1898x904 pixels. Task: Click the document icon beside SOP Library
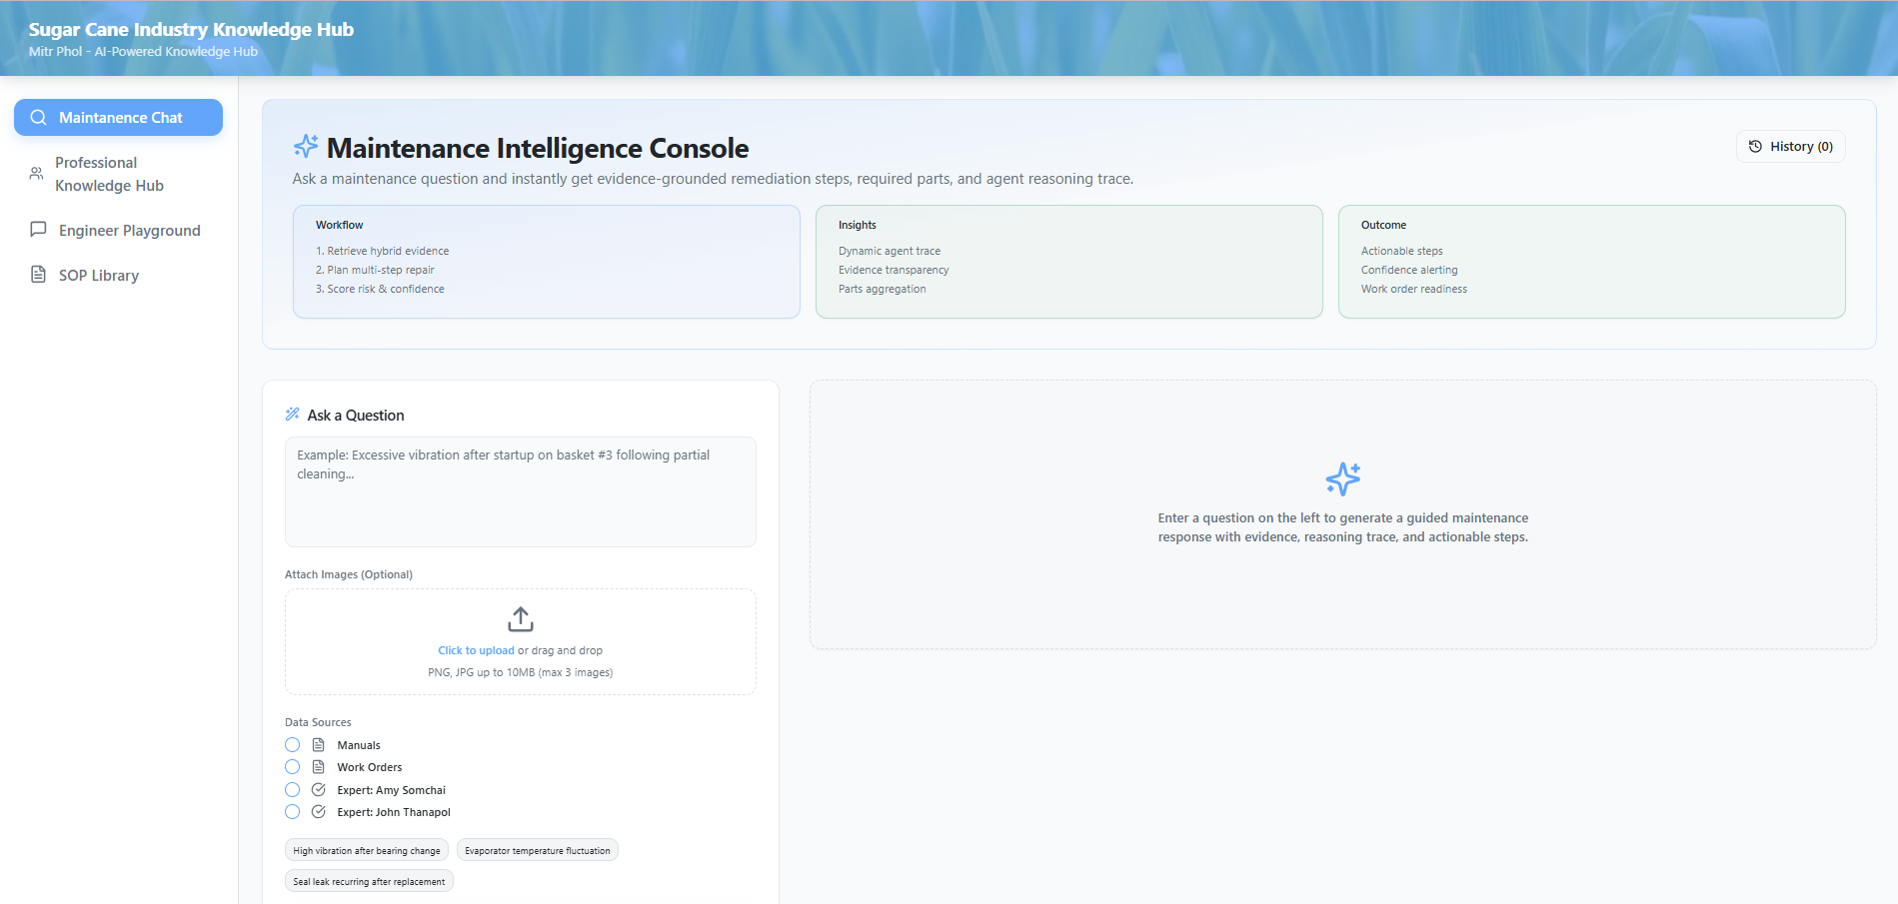pyautogui.click(x=39, y=275)
